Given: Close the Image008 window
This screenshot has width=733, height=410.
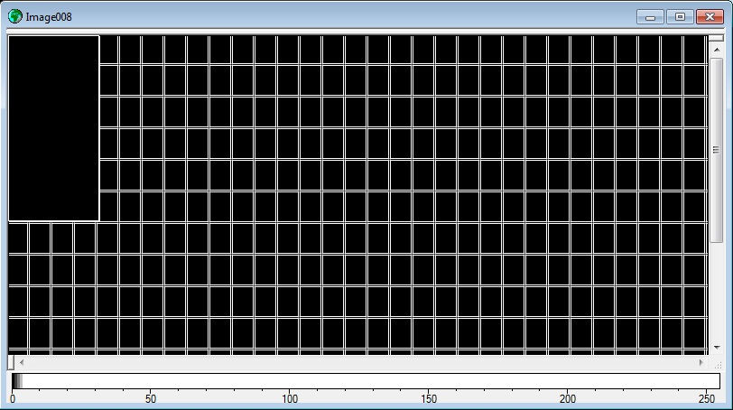Looking at the screenshot, I should tap(710, 17).
